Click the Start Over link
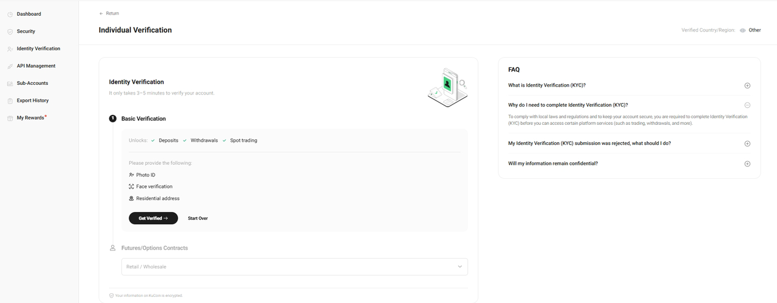 pos(198,218)
